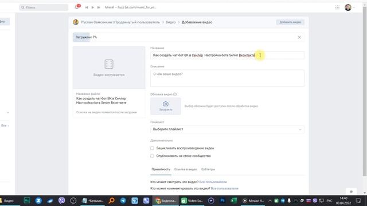Screen dimensions: 367x206
Task: Open the Windows notification center icon
Action: 358,201
